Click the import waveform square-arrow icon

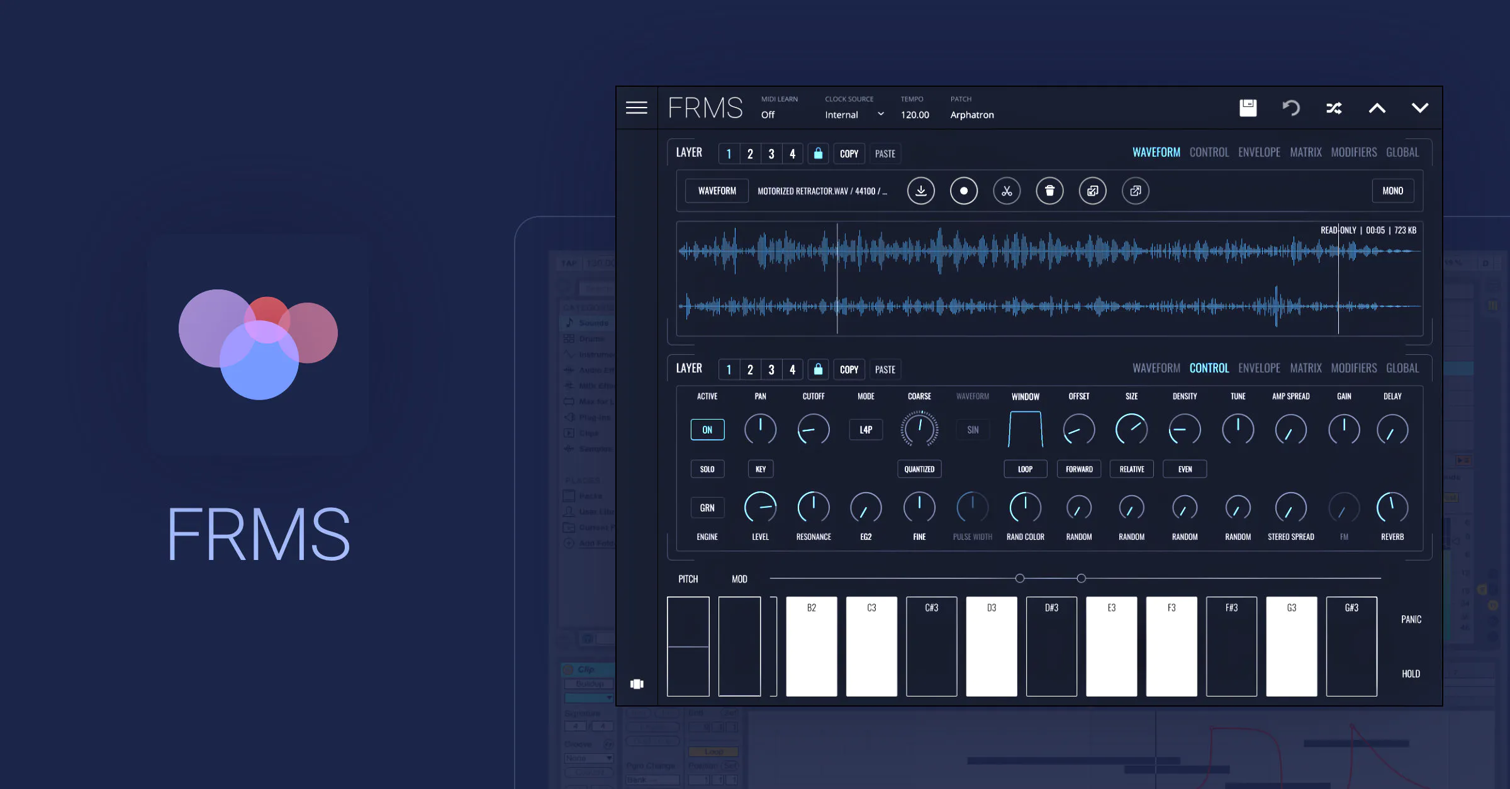(1092, 191)
